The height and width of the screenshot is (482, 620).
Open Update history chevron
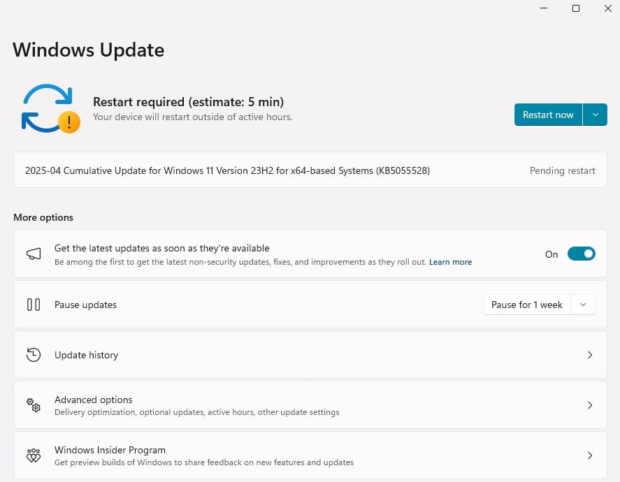590,355
